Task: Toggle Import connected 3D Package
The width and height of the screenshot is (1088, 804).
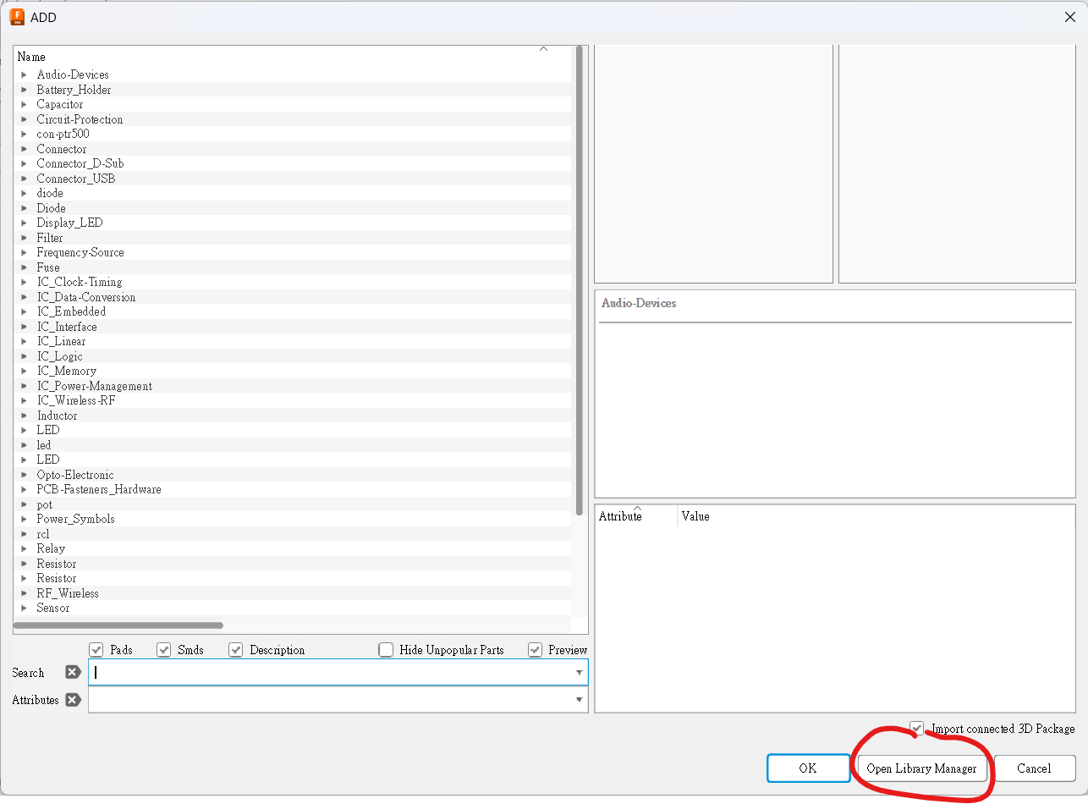Action: 917,729
